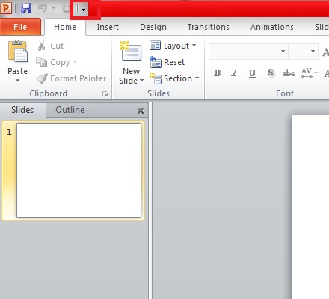
Task: Select slide 1 thumbnail
Action: click(79, 170)
